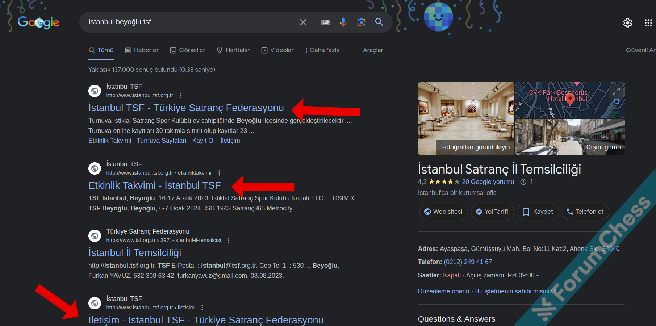Click the Questions & Answers heading
The height and width of the screenshot is (326, 656).
click(x=456, y=319)
